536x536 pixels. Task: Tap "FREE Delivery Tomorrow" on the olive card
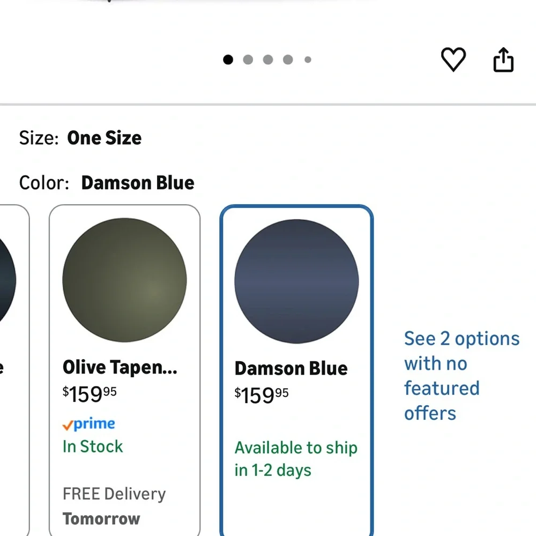pos(114,506)
